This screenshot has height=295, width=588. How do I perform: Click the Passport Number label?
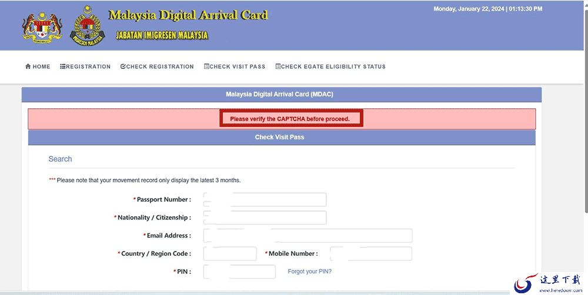coord(162,199)
